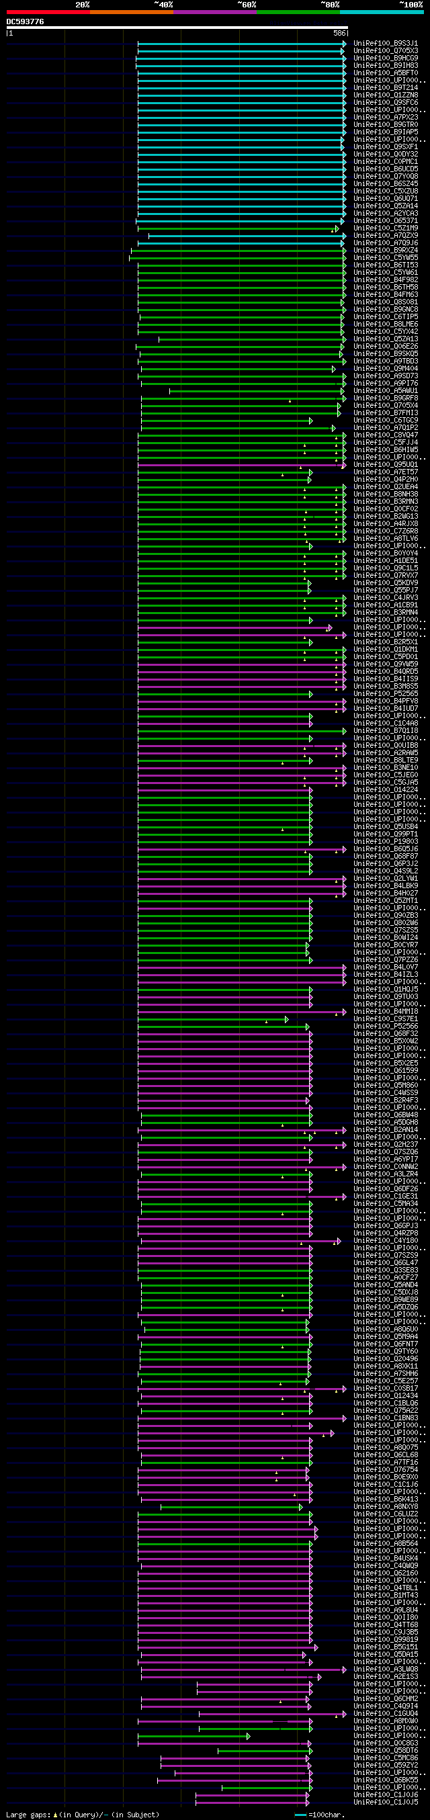Image resolution: width=430 pixels, height=1820 pixels.
Task: Select label UniRef100_A9L8U4
Action: (386, 1610)
